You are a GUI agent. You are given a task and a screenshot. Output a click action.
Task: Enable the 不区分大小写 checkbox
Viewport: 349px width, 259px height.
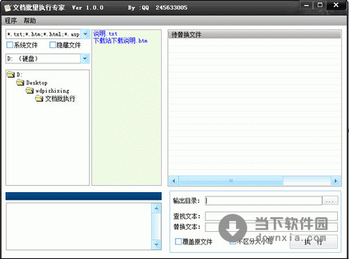coord(233,242)
